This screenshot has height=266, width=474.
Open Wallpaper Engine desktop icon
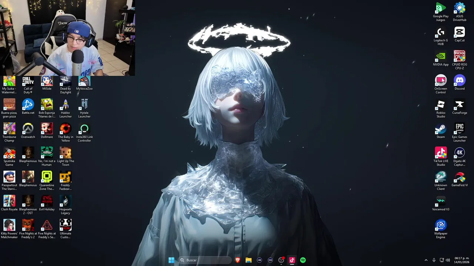click(441, 229)
